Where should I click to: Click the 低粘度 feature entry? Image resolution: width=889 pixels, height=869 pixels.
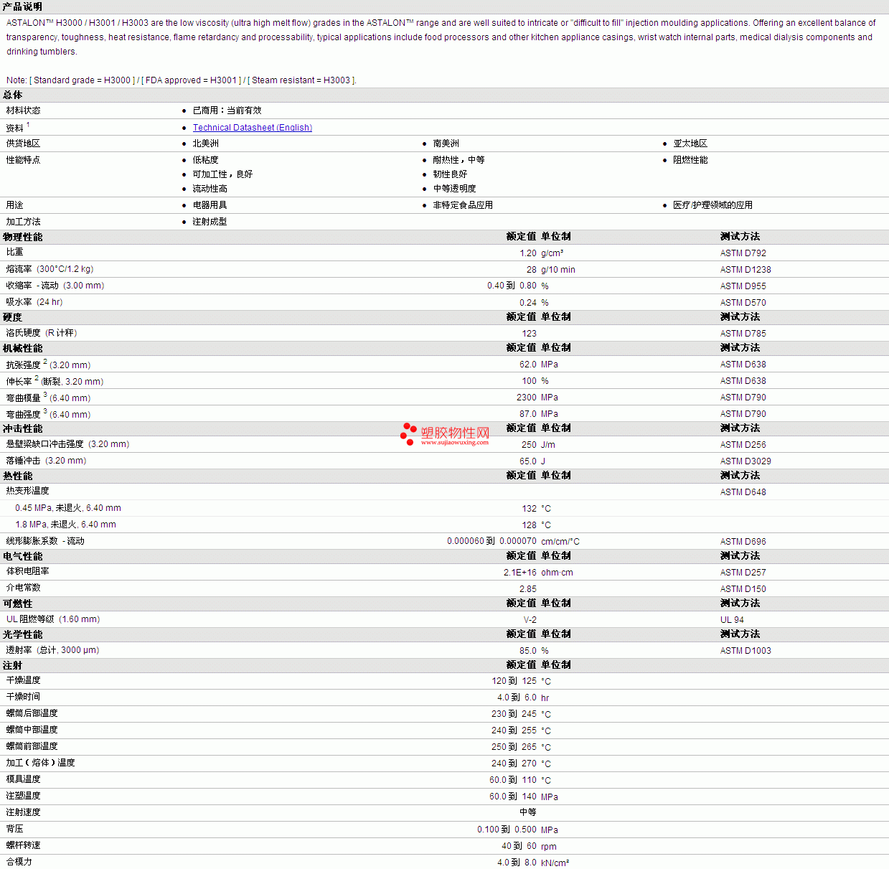click(x=205, y=160)
